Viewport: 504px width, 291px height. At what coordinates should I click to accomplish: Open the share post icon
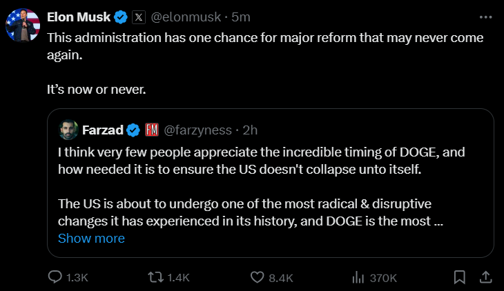(485, 277)
